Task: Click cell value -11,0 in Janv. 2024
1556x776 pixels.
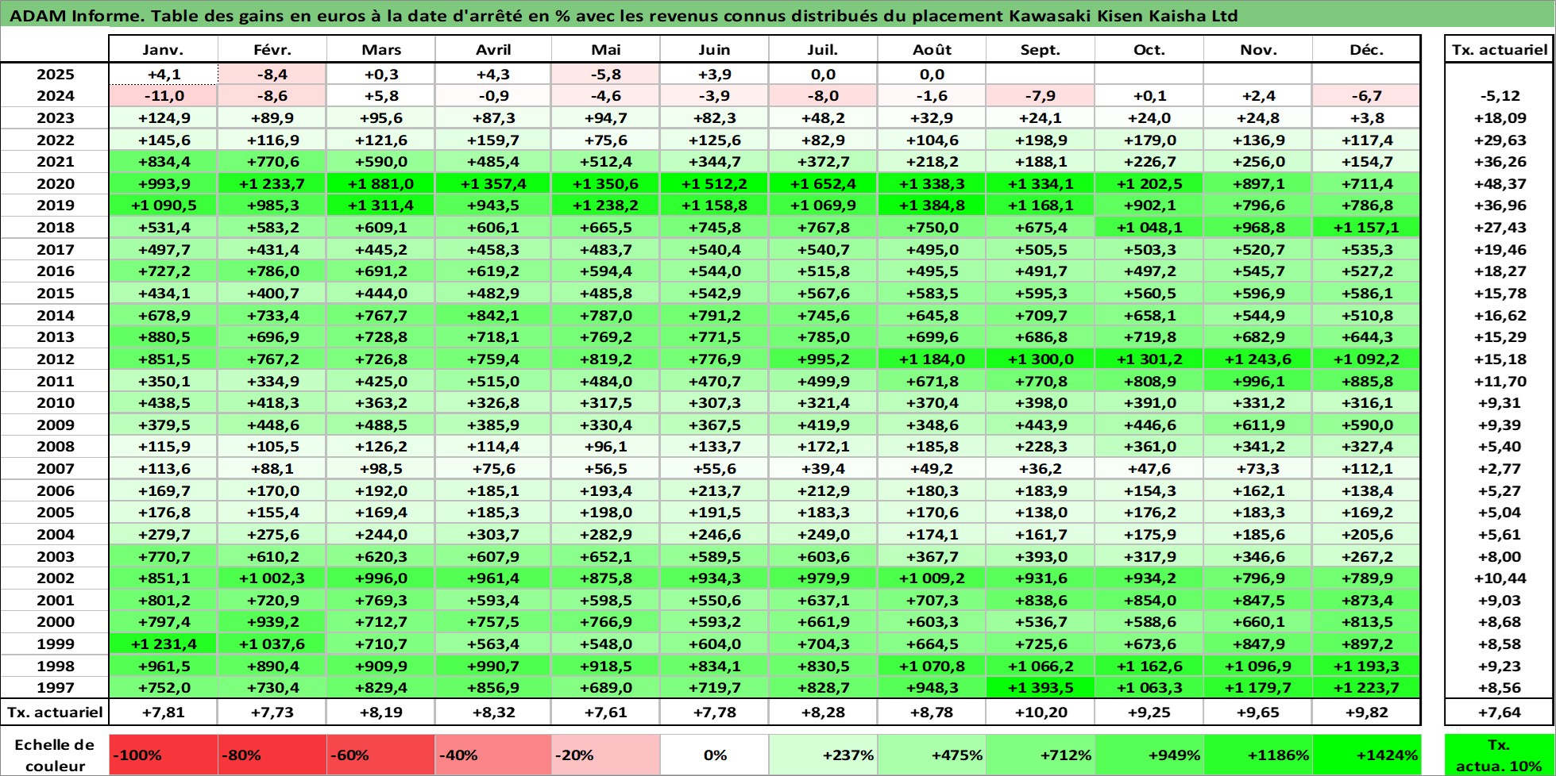Action: click(x=164, y=96)
